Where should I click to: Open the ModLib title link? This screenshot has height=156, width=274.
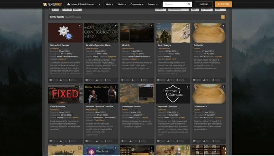click(x=126, y=45)
